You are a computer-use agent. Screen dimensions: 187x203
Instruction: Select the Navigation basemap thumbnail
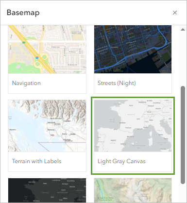point(47,49)
